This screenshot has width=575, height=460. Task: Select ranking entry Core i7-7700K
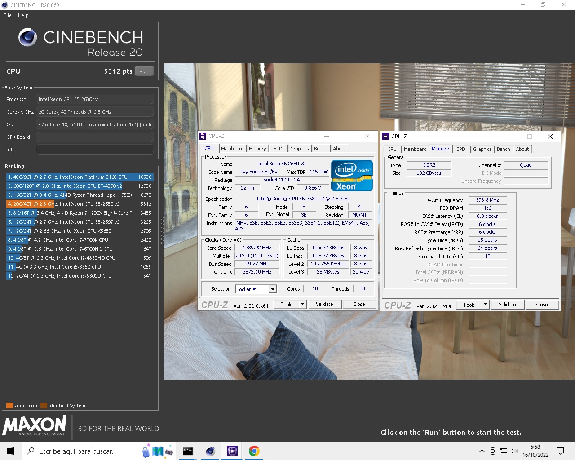(x=80, y=240)
